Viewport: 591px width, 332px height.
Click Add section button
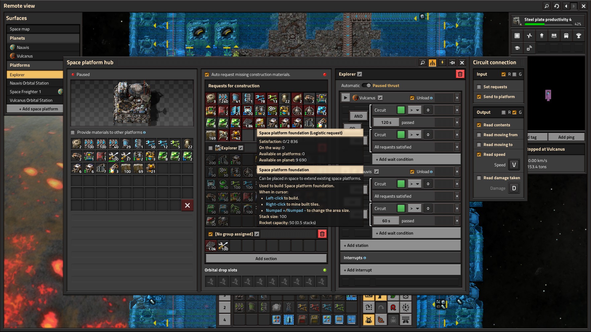tap(266, 259)
